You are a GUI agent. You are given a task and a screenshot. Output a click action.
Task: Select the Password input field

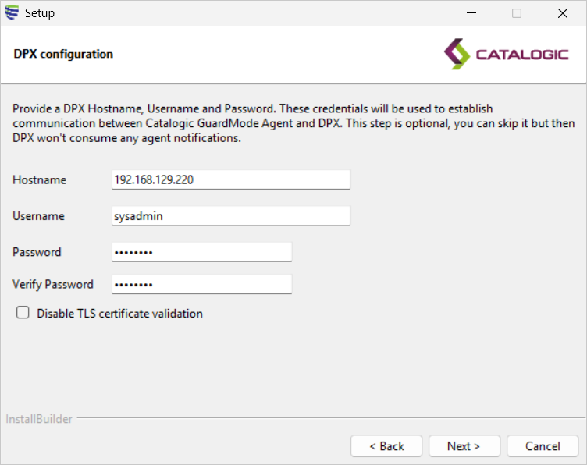pyautogui.click(x=201, y=252)
